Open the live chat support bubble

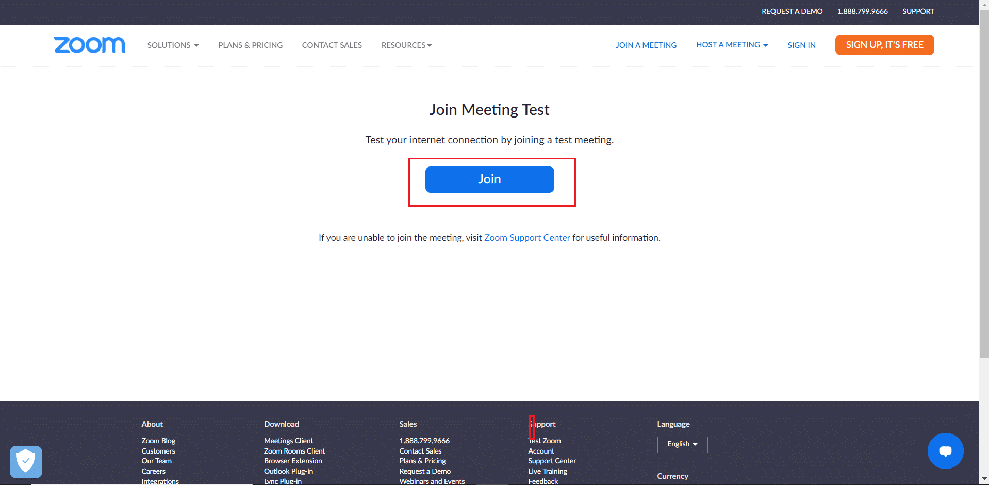[945, 451]
